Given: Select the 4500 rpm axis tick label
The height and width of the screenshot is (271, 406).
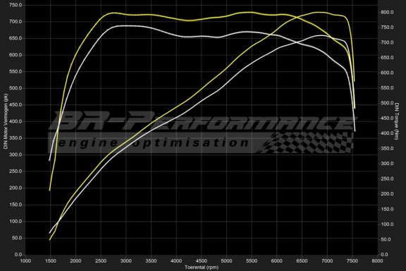Looking at the screenshot, I should pyautogui.click(x=201, y=260).
